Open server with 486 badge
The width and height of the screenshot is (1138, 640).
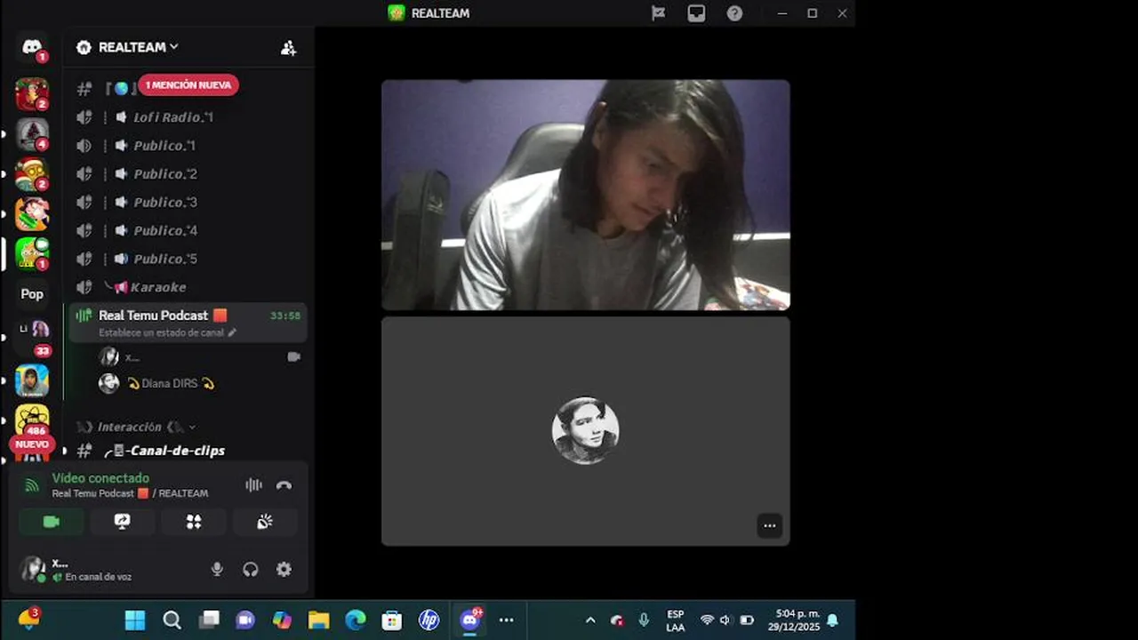[x=32, y=420]
